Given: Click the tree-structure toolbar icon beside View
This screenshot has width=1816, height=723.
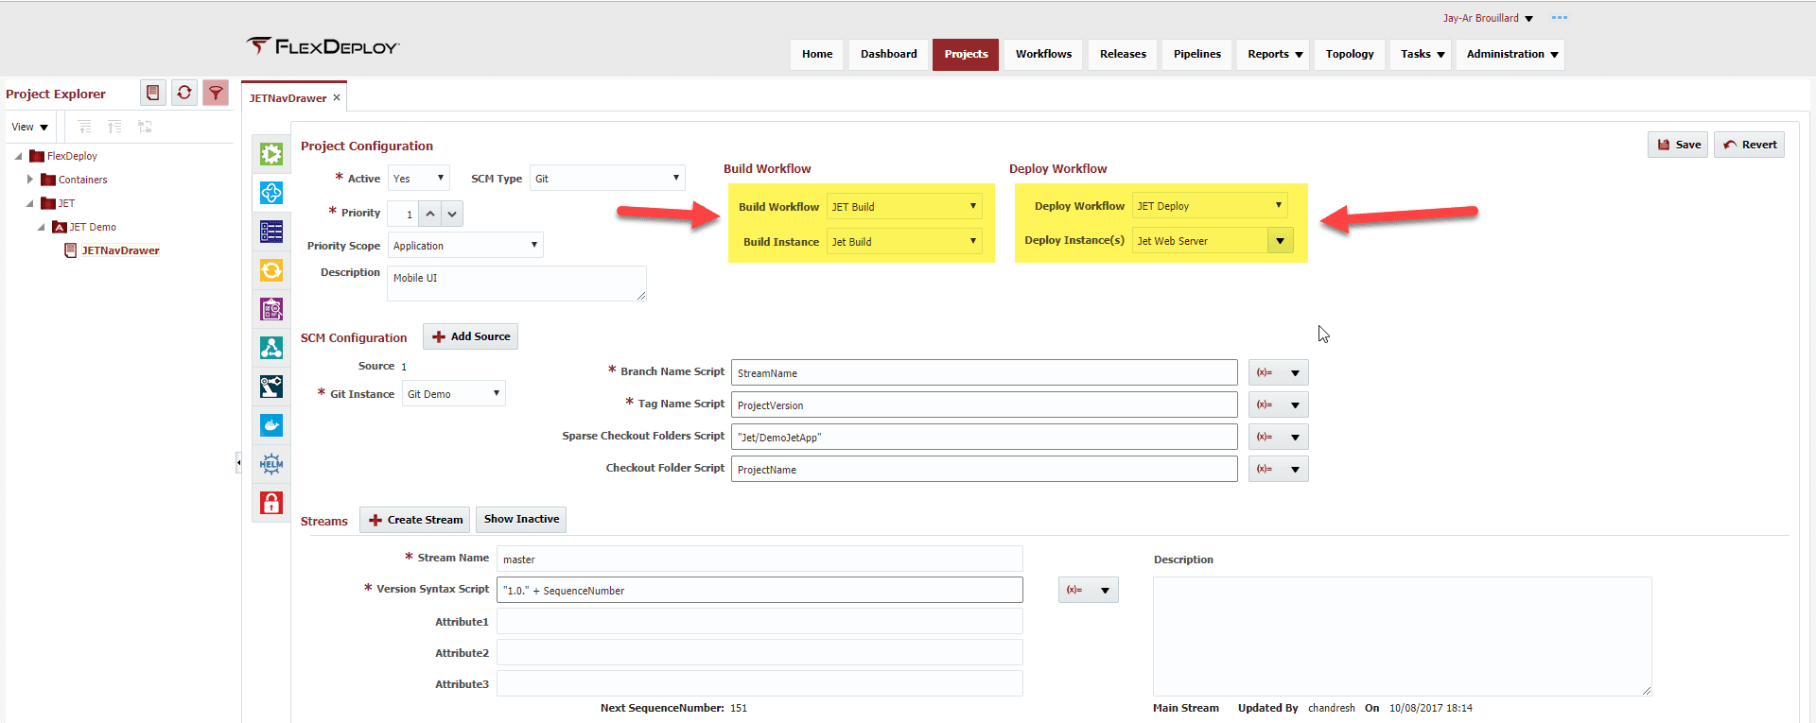Looking at the screenshot, I should [145, 127].
